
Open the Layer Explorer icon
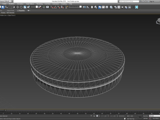tap(96, 7)
